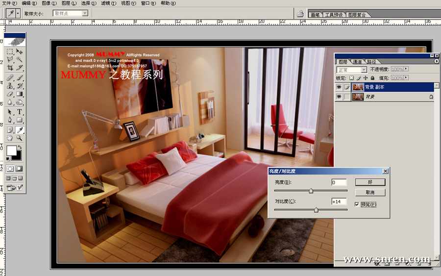Select the Dodge tool
Image resolution: width=441 pixels, height=276 pixels.
(19, 102)
